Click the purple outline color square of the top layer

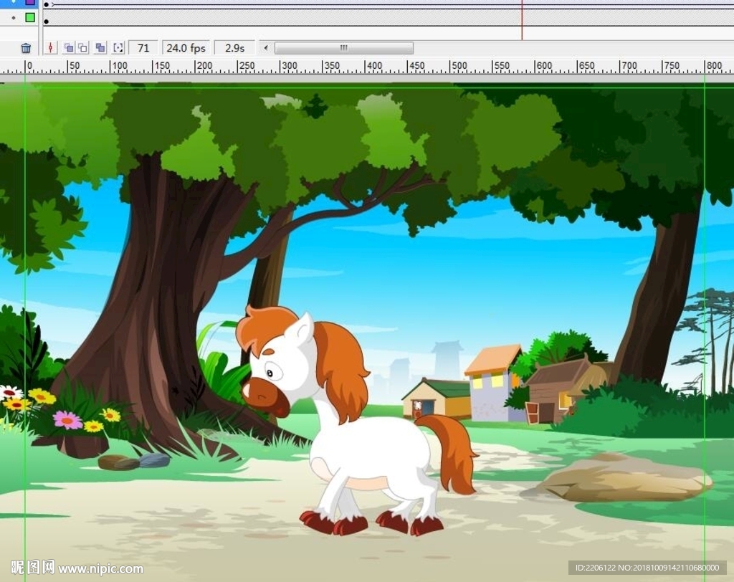[x=30, y=2]
